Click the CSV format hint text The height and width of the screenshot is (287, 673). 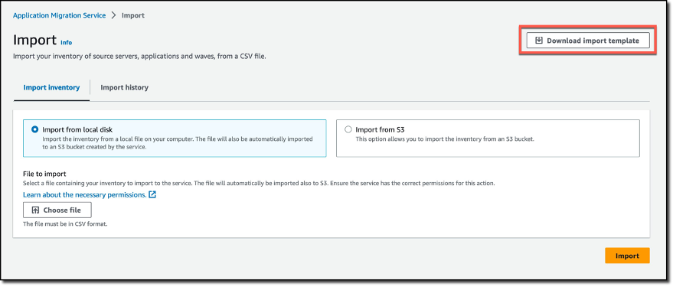(65, 224)
